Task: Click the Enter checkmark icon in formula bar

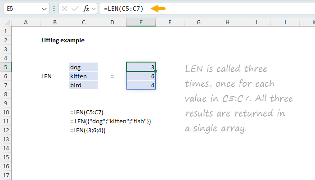Action: pos(76,9)
